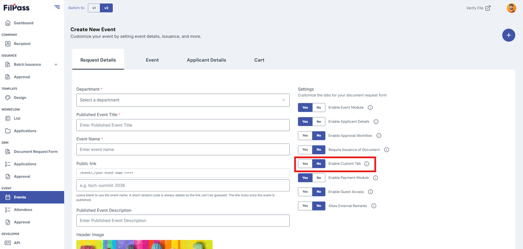Click folder icon for Workflow Applications
This screenshot has height=249, width=523.
(x=8, y=131)
